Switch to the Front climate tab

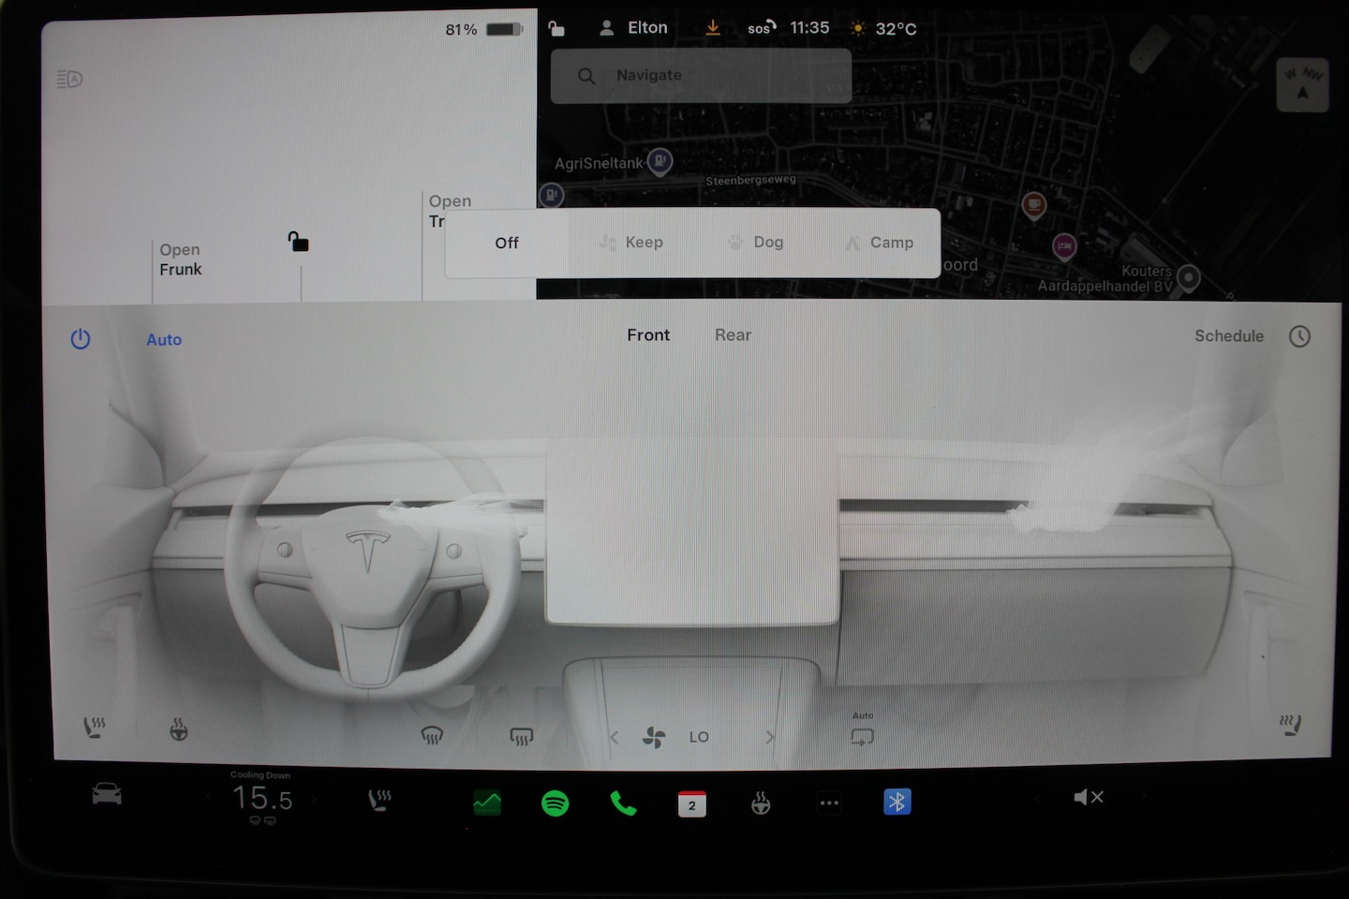point(648,335)
